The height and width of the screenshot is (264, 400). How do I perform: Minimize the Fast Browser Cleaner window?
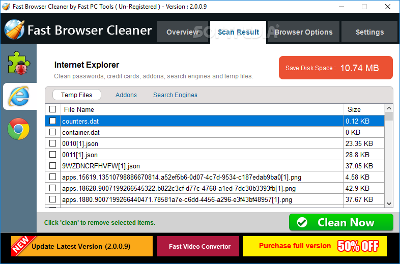pyautogui.click(x=341, y=7)
